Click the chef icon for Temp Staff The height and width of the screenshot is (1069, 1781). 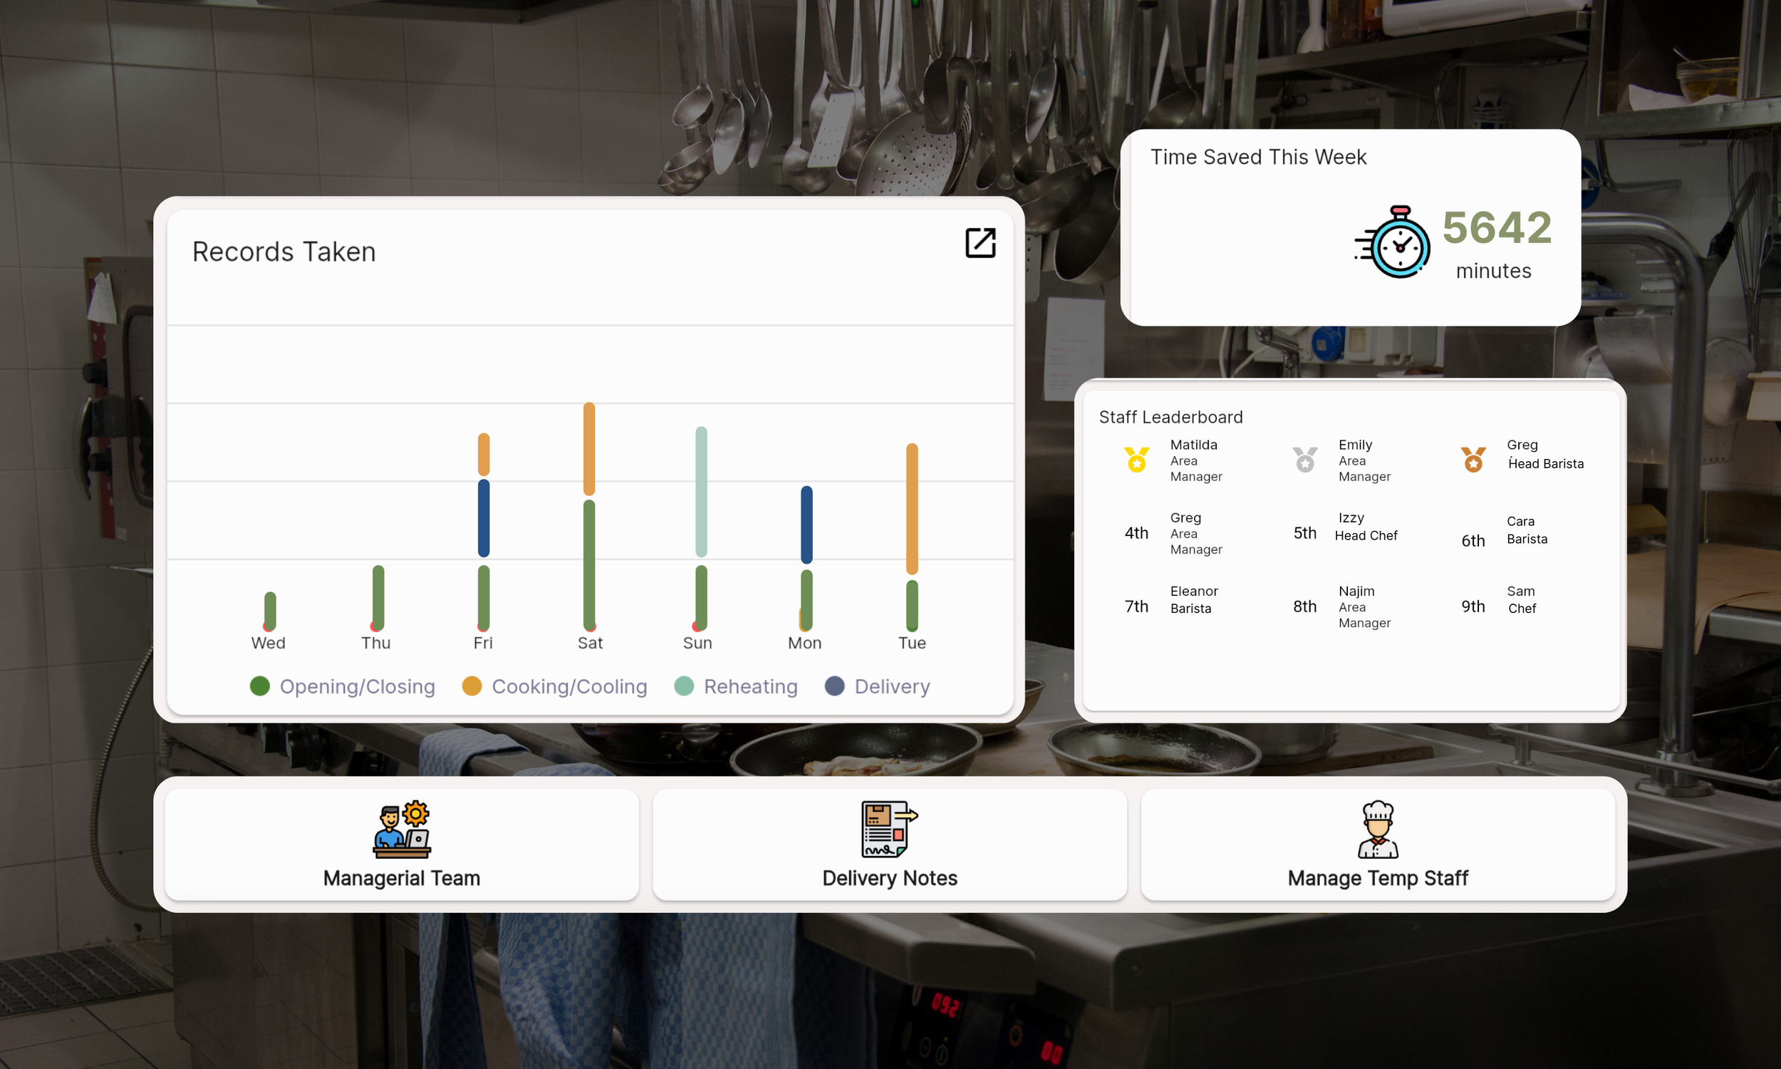tap(1377, 829)
